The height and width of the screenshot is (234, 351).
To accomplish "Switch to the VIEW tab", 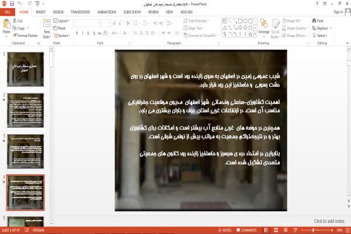I will (169, 12).
